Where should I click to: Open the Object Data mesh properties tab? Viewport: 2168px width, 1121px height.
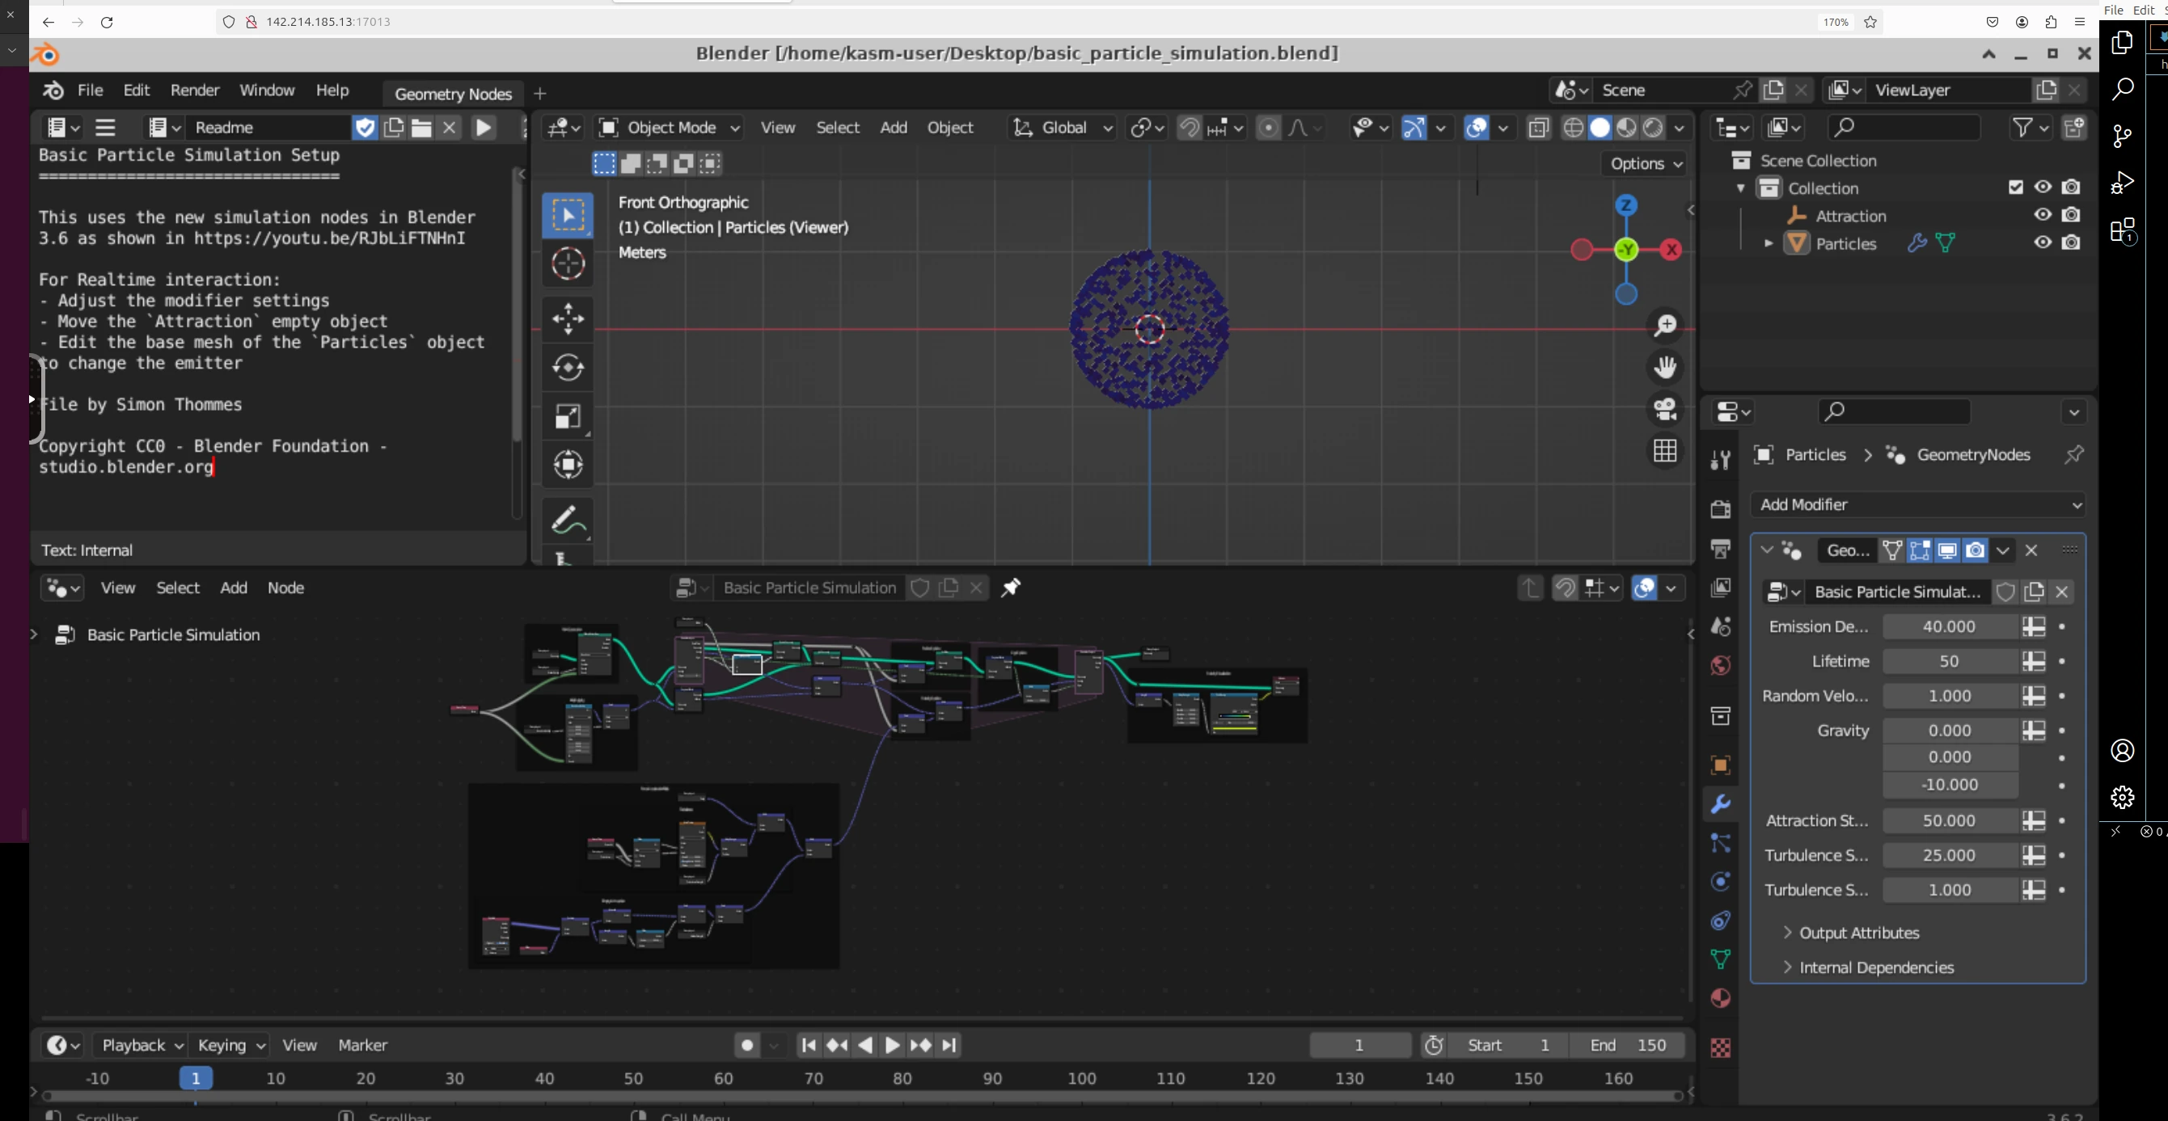tap(1721, 959)
